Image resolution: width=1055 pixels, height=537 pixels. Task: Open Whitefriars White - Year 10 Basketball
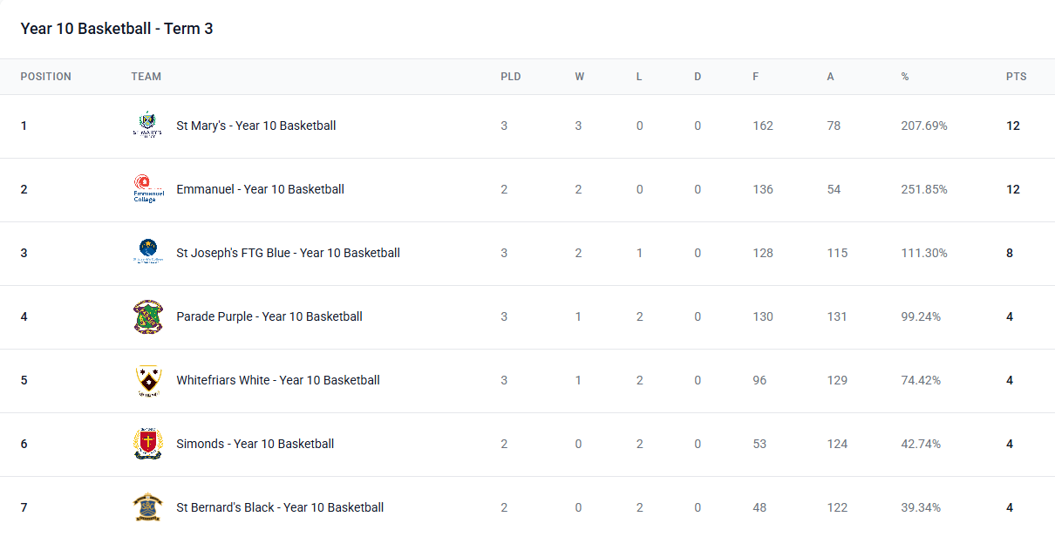pos(277,380)
